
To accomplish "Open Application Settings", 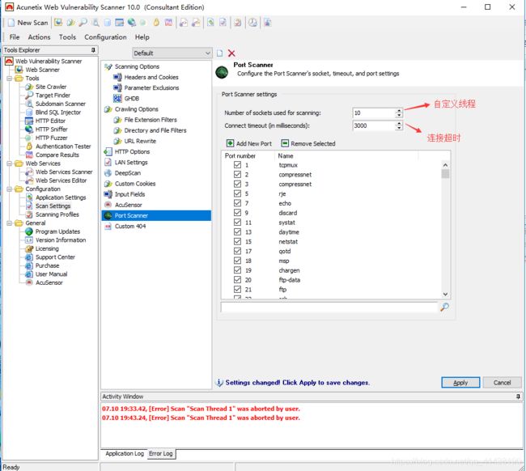I will (x=61, y=197).
